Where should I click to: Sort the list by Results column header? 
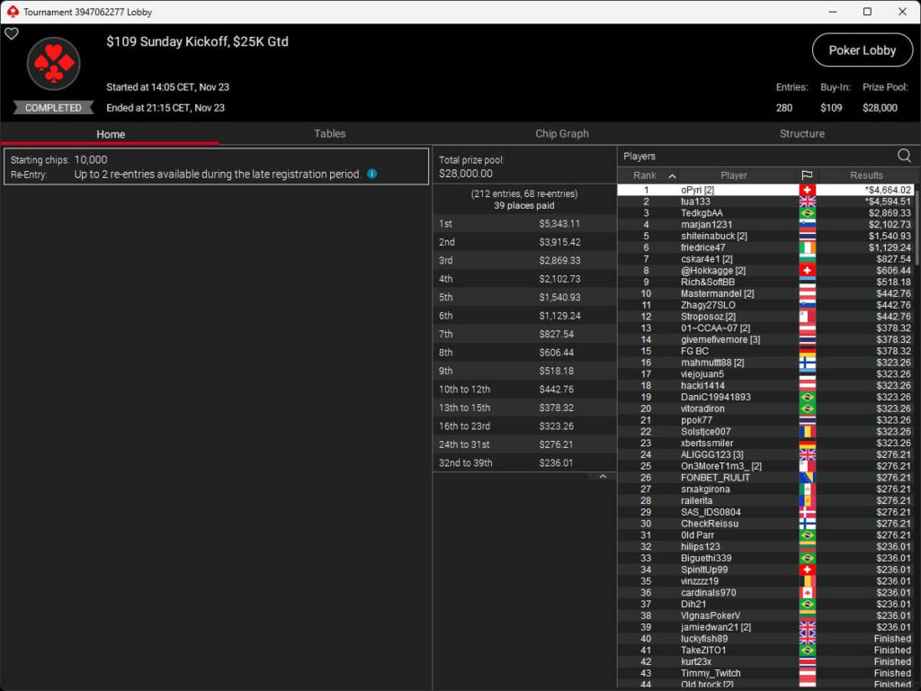(866, 175)
